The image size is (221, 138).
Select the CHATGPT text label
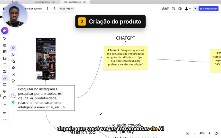125,38
